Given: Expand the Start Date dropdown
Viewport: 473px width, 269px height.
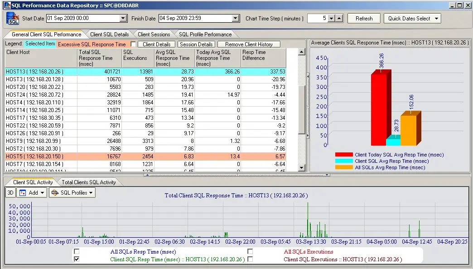Looking at the screenshot, I should coord(123,19).
